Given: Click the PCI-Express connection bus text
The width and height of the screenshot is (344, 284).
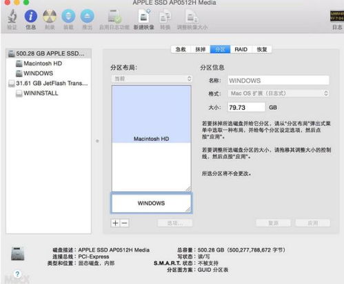Looking at the screenshot, I should click(x=94, y=256).
